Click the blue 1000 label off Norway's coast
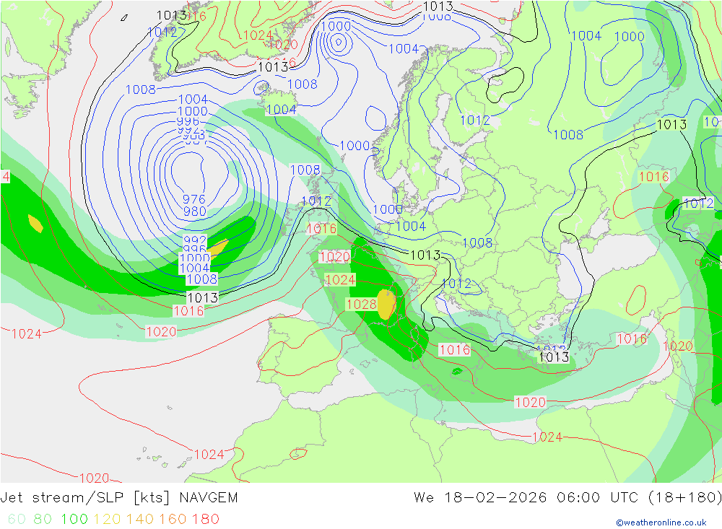Screen dimensions: 722x529 355,146
